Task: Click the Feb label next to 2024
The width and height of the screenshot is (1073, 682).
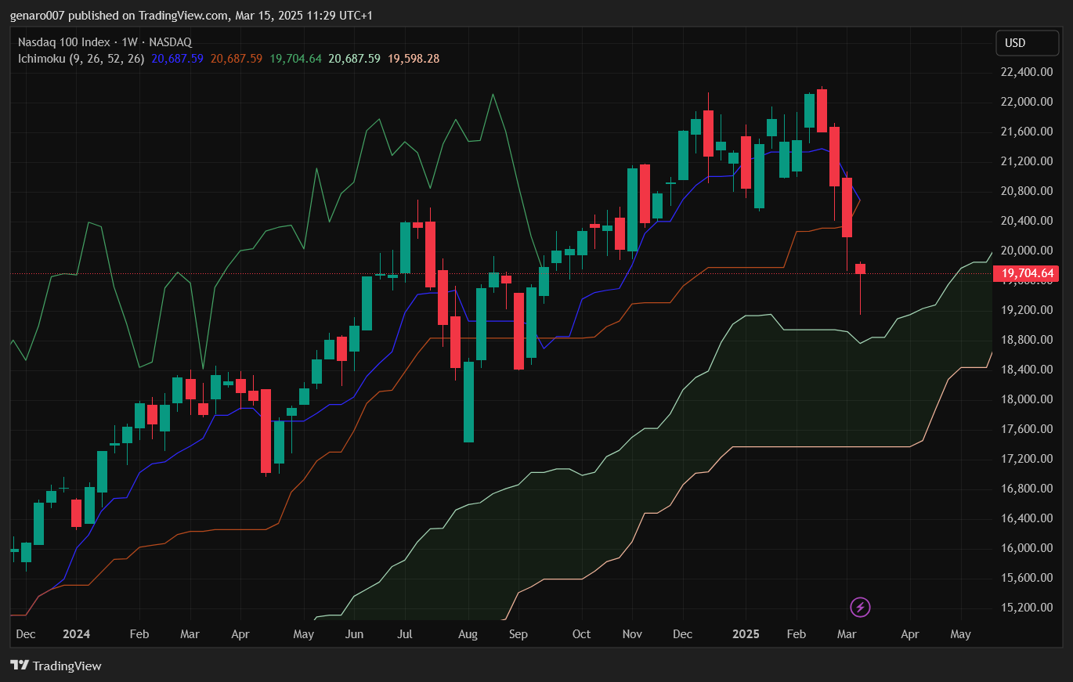Action: coord(139,634)
